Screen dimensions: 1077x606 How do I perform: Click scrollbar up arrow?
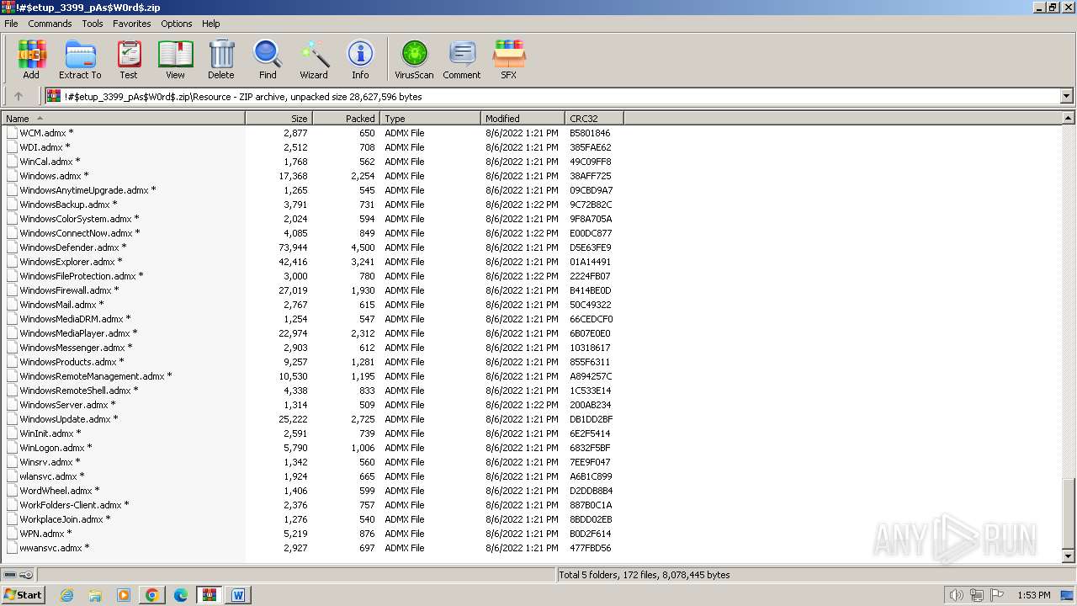pos(1069,119)
